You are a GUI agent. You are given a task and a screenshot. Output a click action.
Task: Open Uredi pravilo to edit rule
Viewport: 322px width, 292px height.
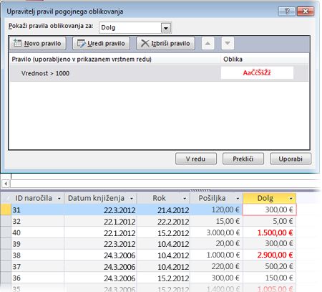coord(101,43)
